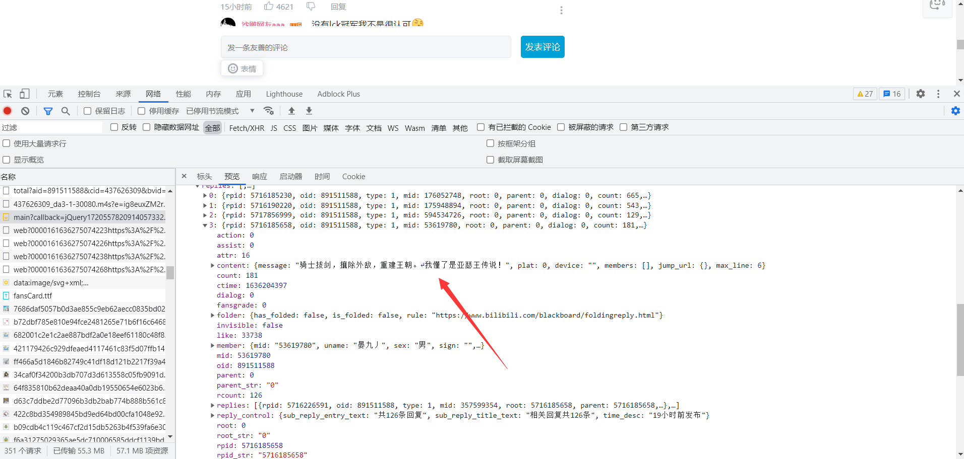Open network conditions wifi icon
Image resolution: width=964 pixels, height=459 pixels.
click(x=269, y=111)
